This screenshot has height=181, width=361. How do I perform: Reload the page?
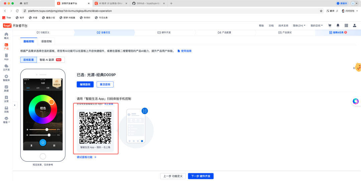17,11
